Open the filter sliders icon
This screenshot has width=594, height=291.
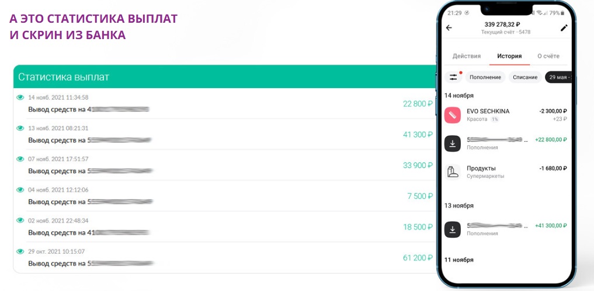pyautogui.click(x=453, y=77)
